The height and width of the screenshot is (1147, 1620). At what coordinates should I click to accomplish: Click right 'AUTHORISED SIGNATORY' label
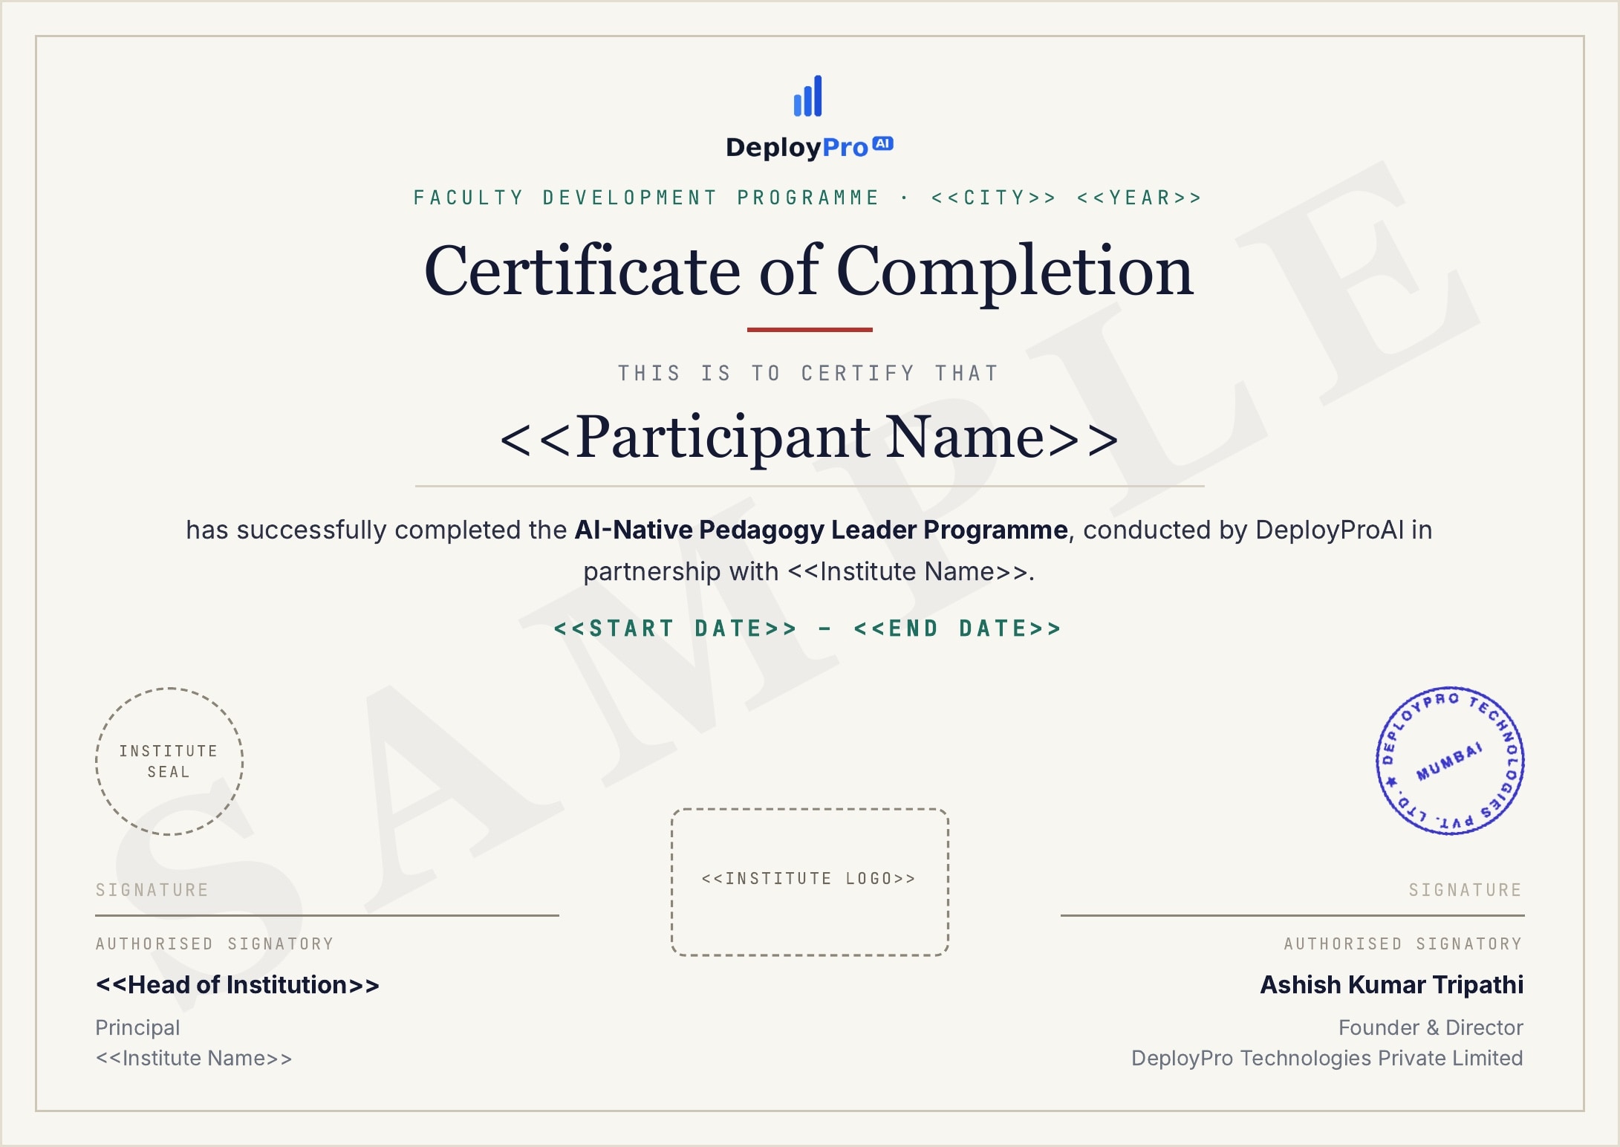1403,943
